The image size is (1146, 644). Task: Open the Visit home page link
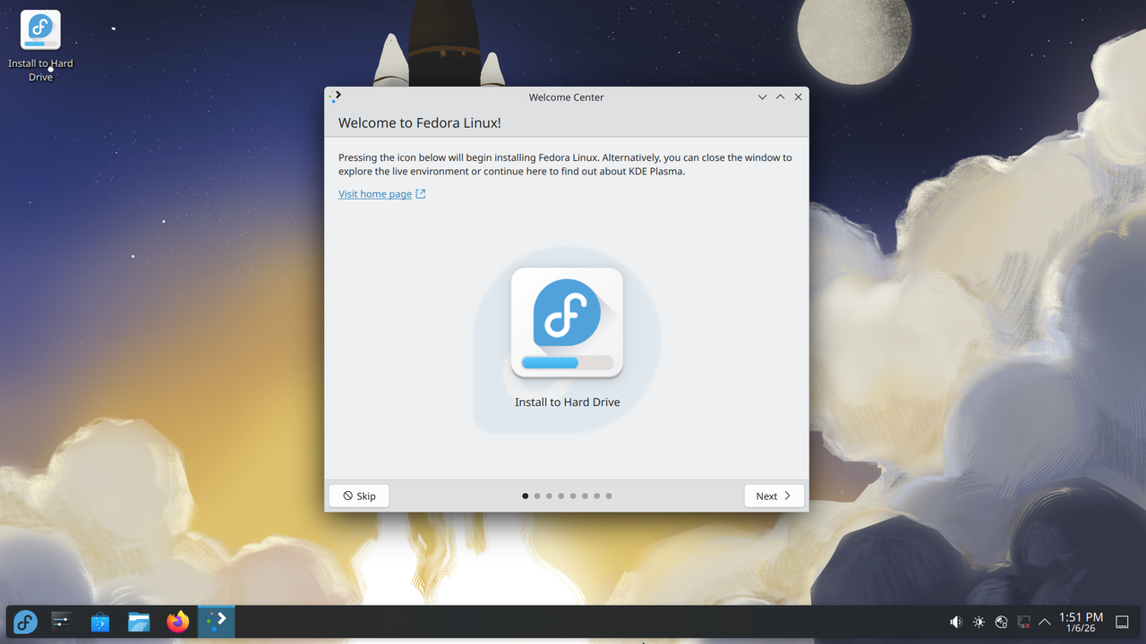click(381, 194)
